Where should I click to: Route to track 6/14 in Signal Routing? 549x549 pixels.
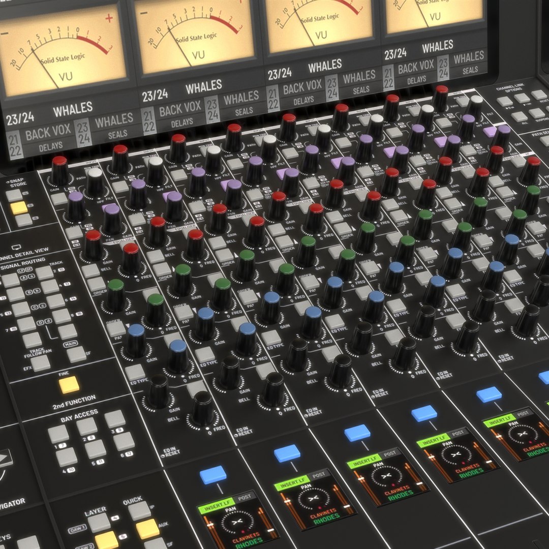point(56,301)
